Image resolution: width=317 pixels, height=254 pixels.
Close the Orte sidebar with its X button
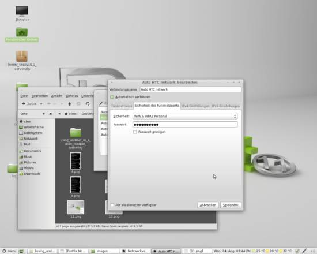[51, 114]
